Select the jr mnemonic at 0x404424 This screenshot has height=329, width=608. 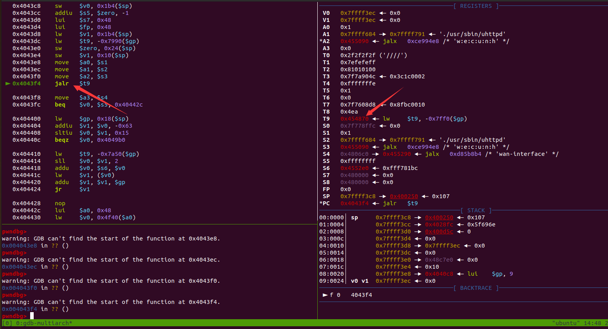pyautogui.click(x=58, y=189)
